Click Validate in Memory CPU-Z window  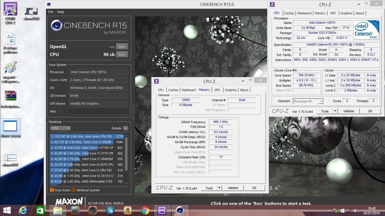click(233, 188)
